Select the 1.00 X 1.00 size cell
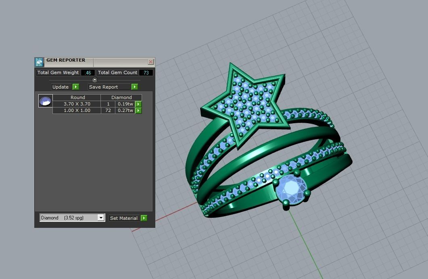This screenshot has height=279, width=428. pos(77,111)
